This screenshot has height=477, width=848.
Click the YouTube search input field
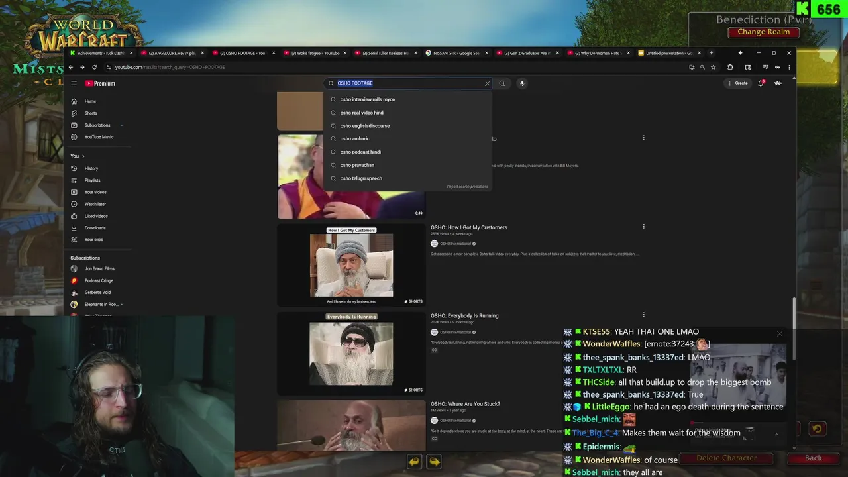[409, 83]
